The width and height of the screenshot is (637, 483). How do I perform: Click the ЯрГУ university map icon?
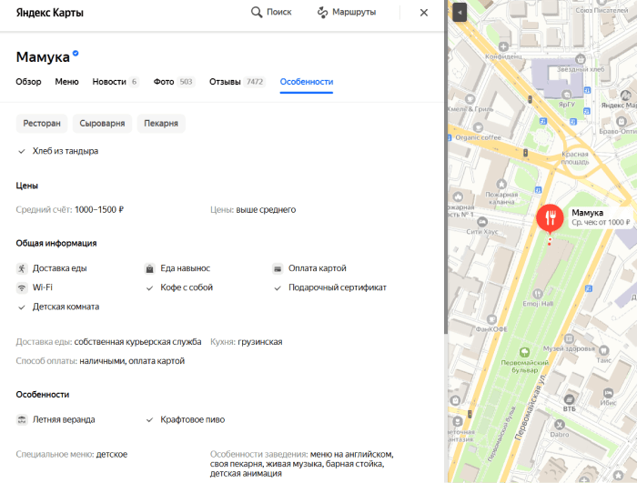[566, 95]
